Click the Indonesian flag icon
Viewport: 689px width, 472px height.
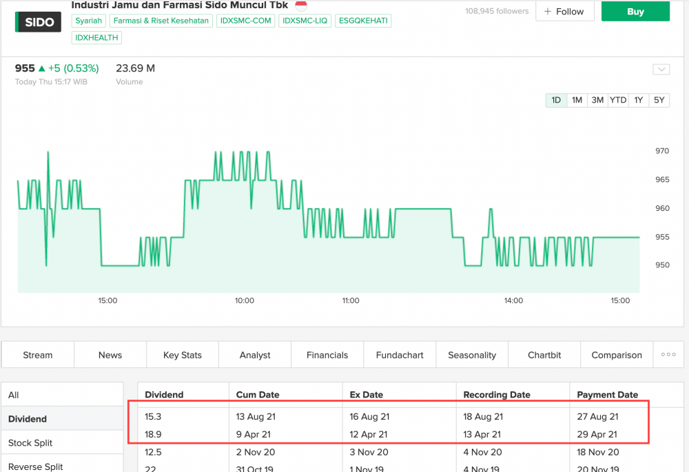click(301, 6)
